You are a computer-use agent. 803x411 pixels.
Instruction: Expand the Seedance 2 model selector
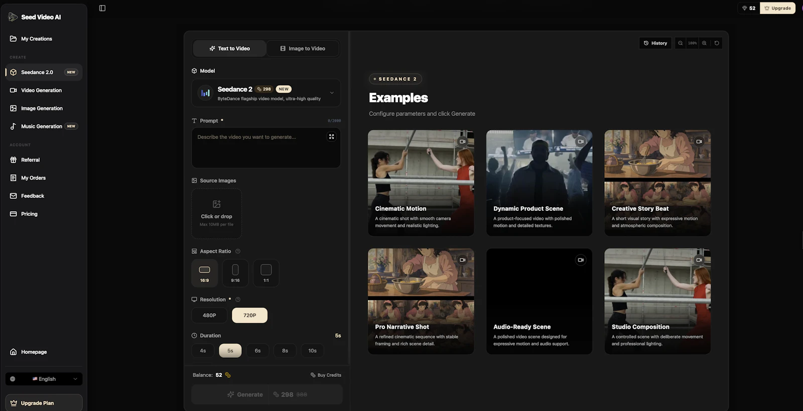click(266, 93)
